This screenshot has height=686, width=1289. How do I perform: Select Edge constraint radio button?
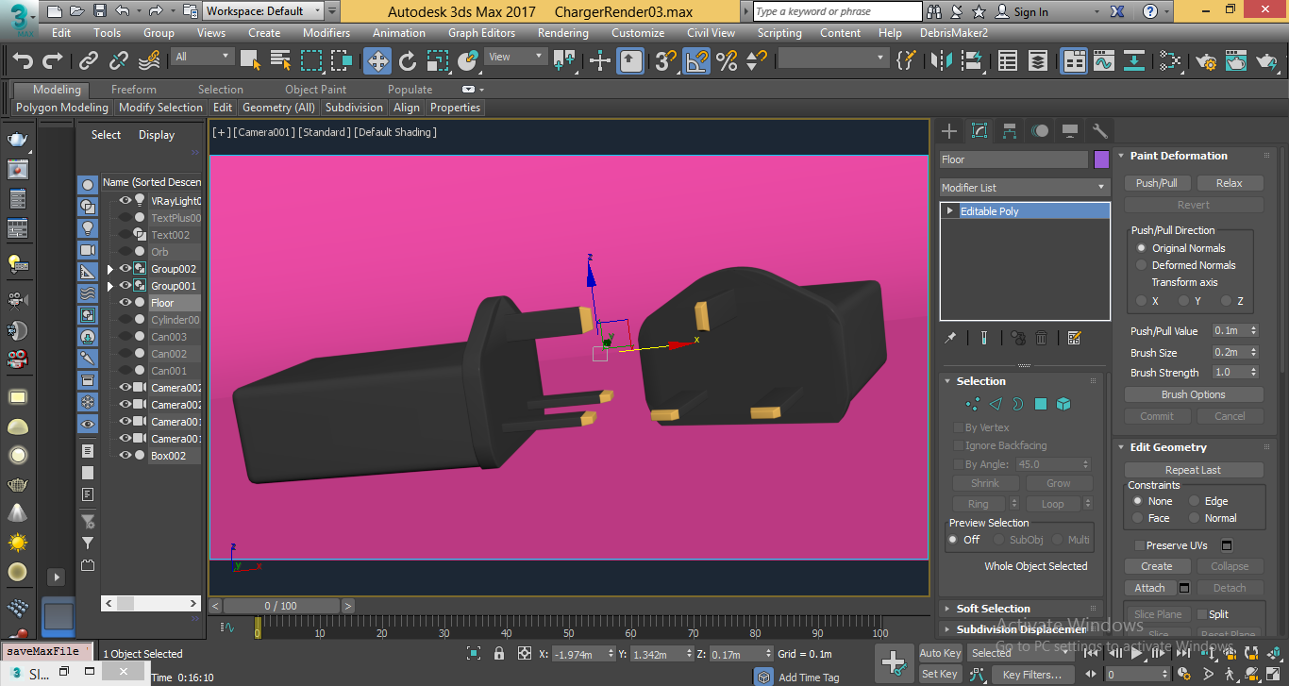click(x=1195, y=501)
